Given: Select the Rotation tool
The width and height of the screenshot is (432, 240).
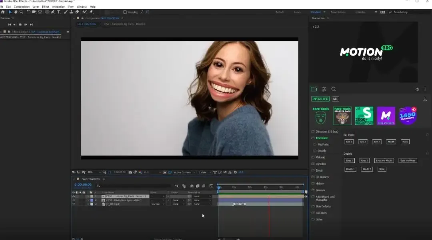Looking at the screenshot, I should [x=28, y=12].
